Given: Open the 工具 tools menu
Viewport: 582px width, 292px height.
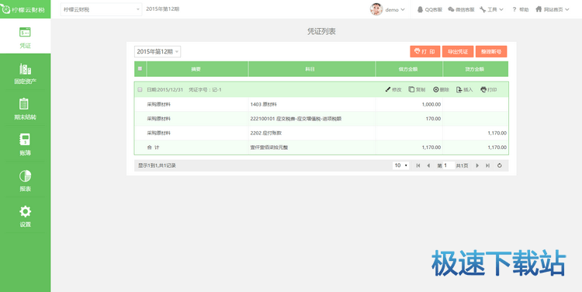Looking at the screenshot, I should pyautogui.click(x=491, y=9).
